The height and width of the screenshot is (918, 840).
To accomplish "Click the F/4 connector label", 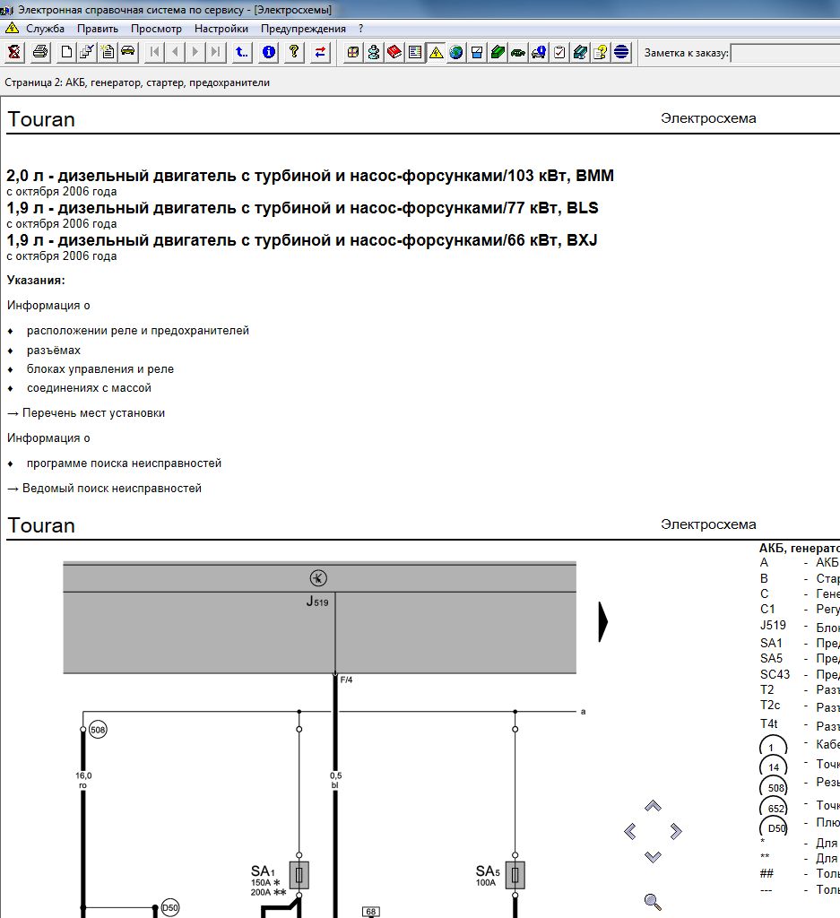I will [346, 680].
